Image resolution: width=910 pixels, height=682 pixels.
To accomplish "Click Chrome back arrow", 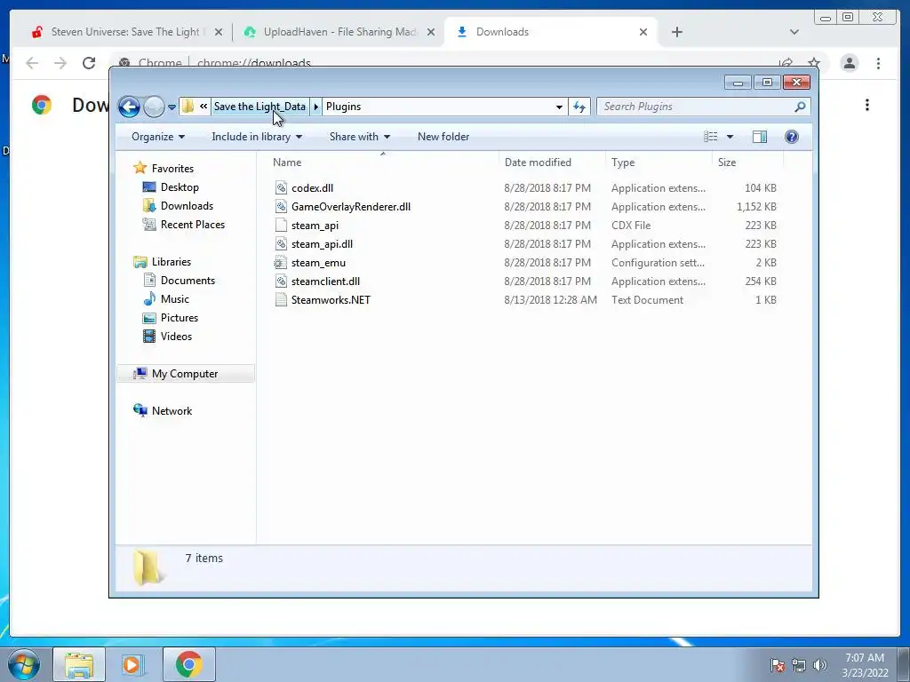I will pyautogui.click(x=32, y=63).
